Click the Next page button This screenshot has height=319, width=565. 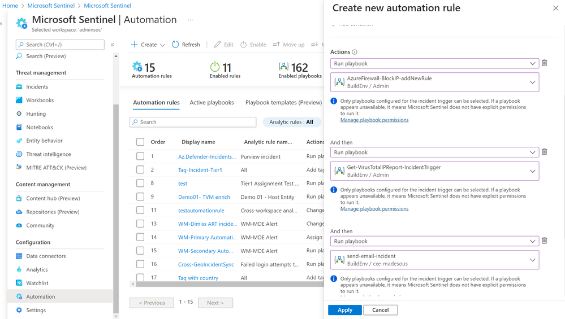[x=215, y=303]
